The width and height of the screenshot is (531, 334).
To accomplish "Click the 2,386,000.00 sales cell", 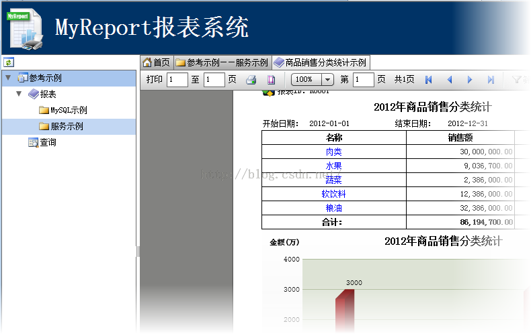I will (460, 180).
